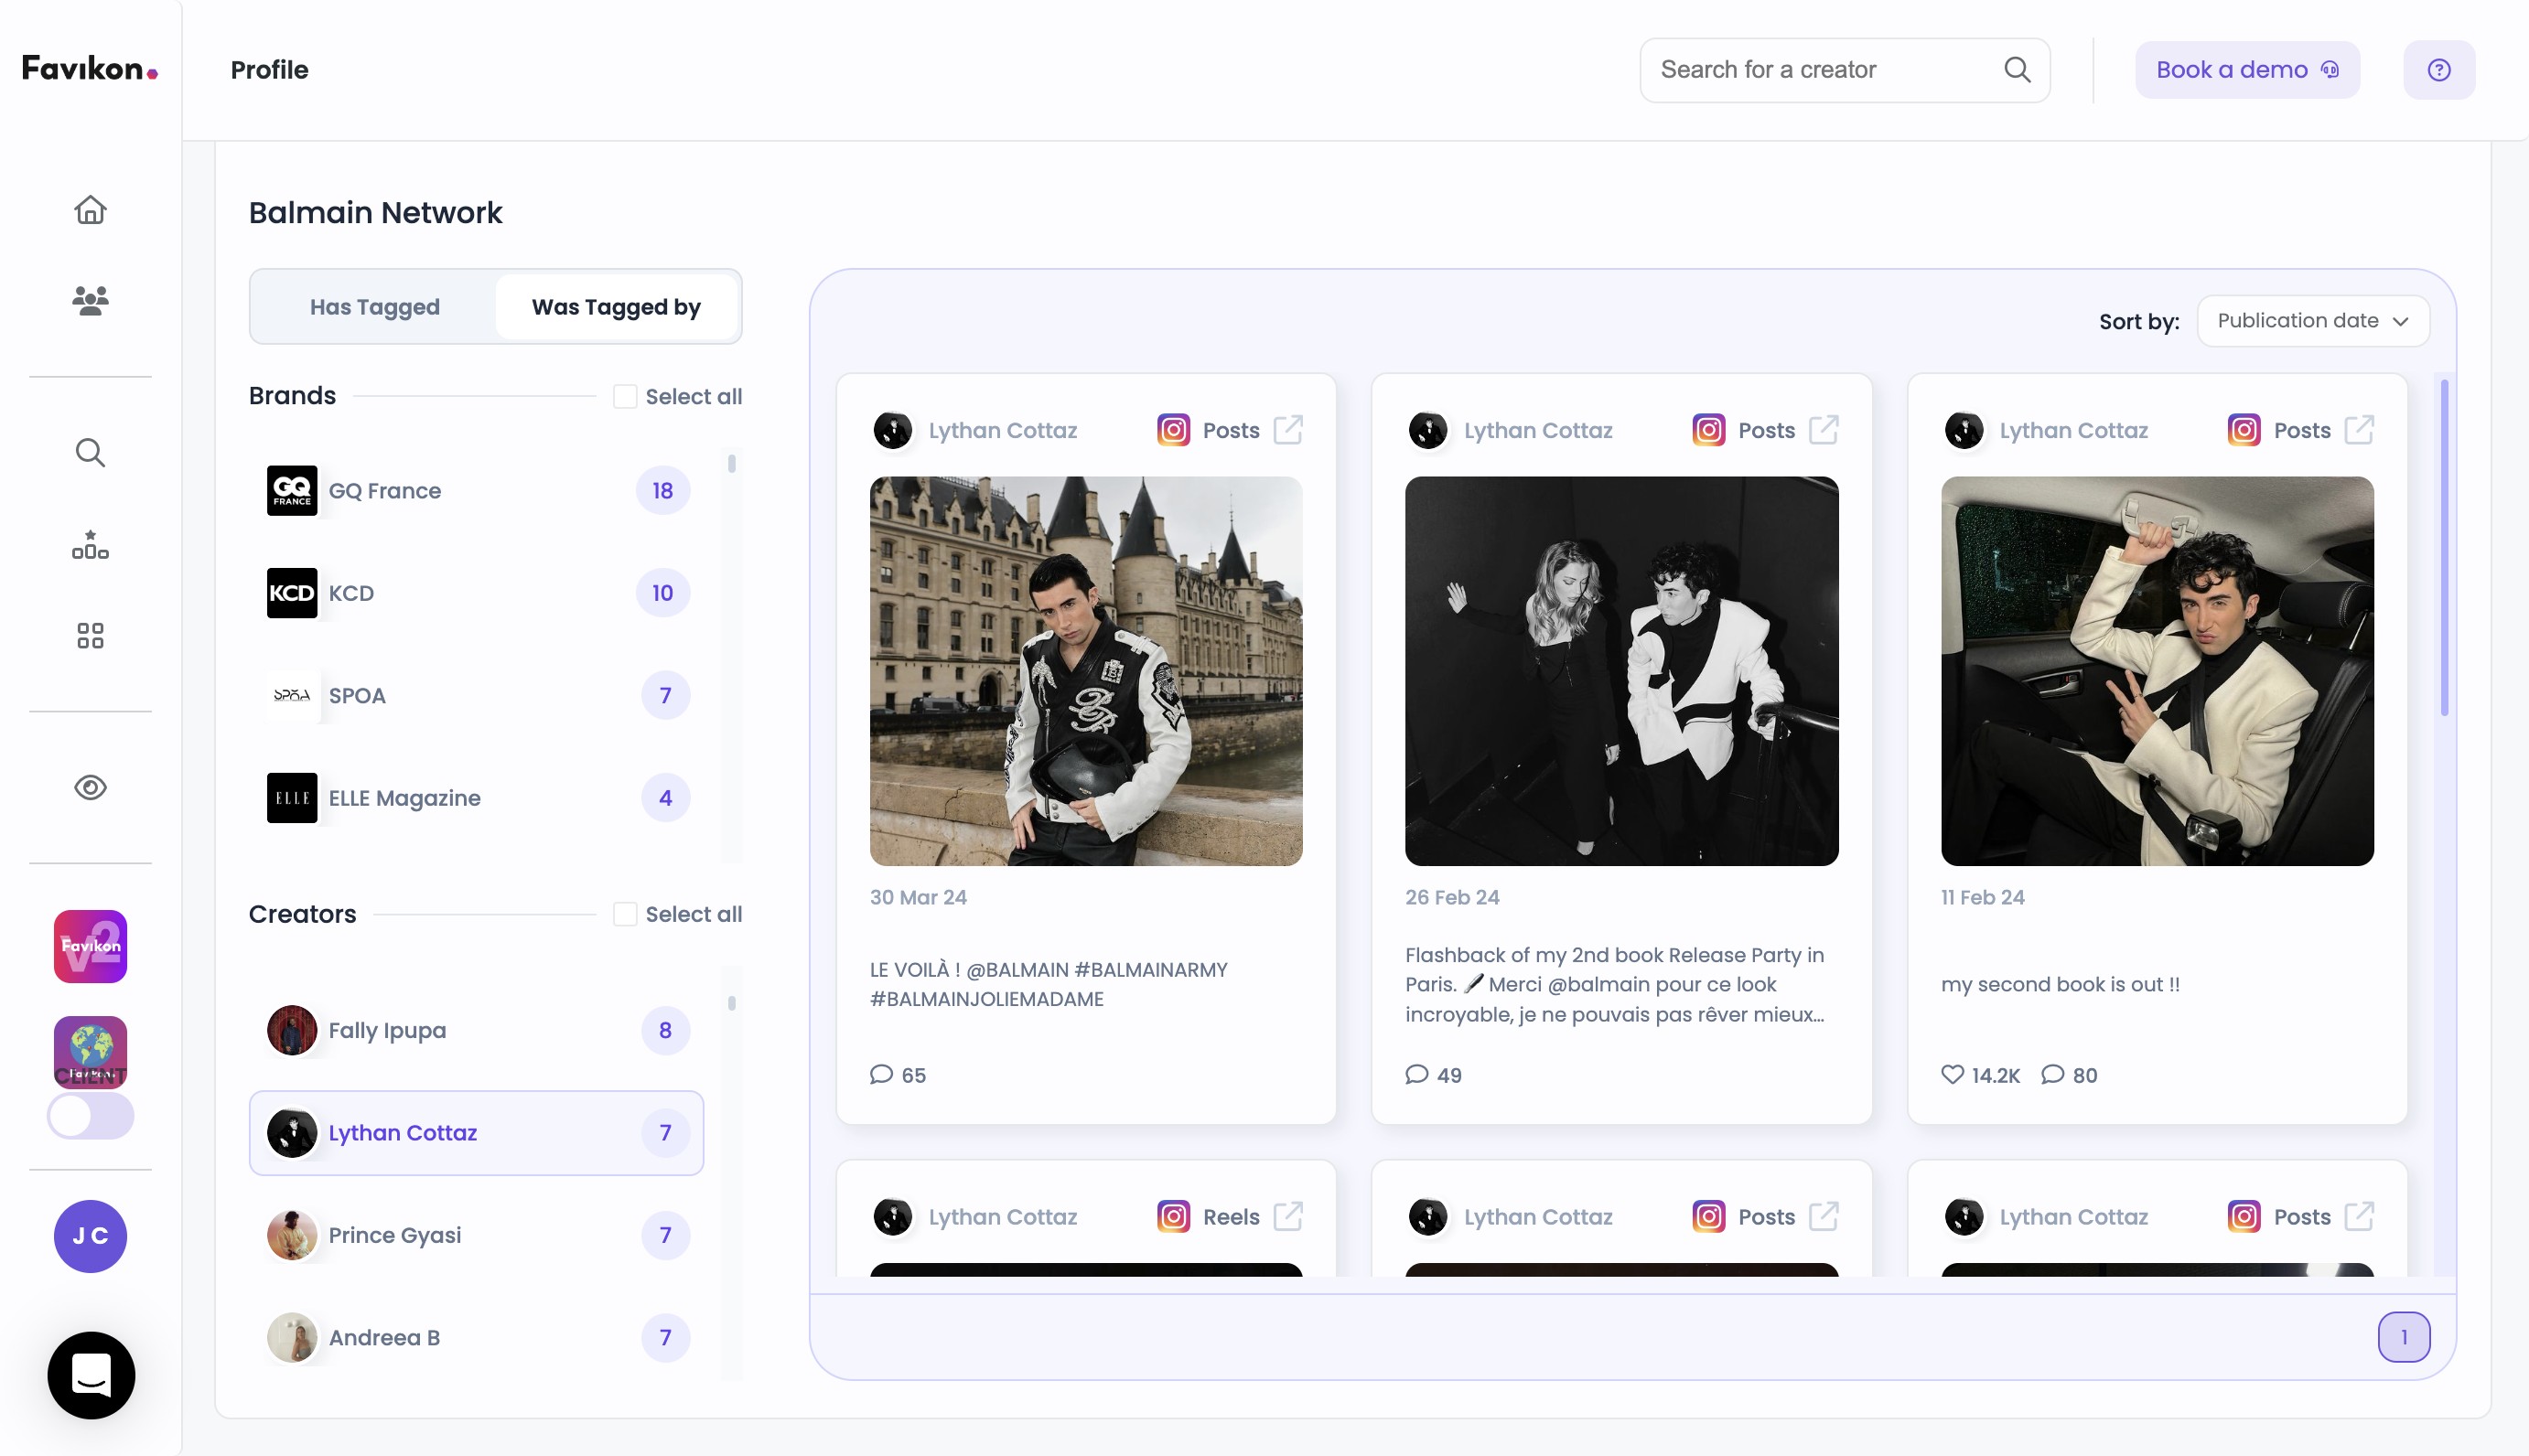This screenshot has width=2529, height=1456.
Task: Expand the Publication date sort dropdown
Action: click(2312, 321)
